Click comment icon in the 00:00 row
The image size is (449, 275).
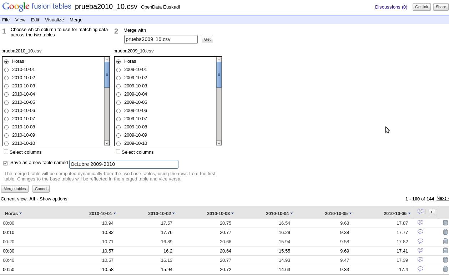(x=420, y=223)
